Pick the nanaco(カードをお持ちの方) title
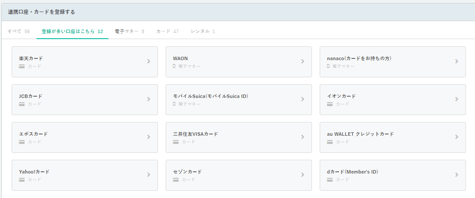 [359, 58]
